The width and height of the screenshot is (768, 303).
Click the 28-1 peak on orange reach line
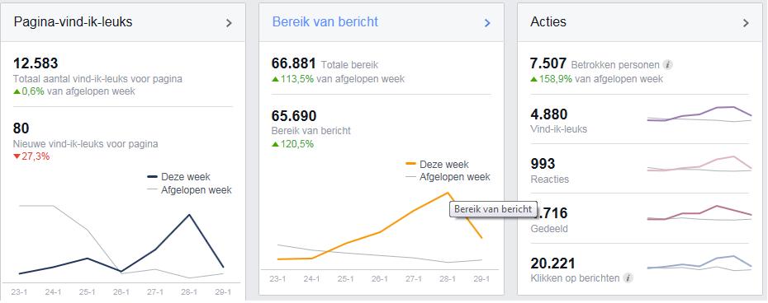point(448,193)
